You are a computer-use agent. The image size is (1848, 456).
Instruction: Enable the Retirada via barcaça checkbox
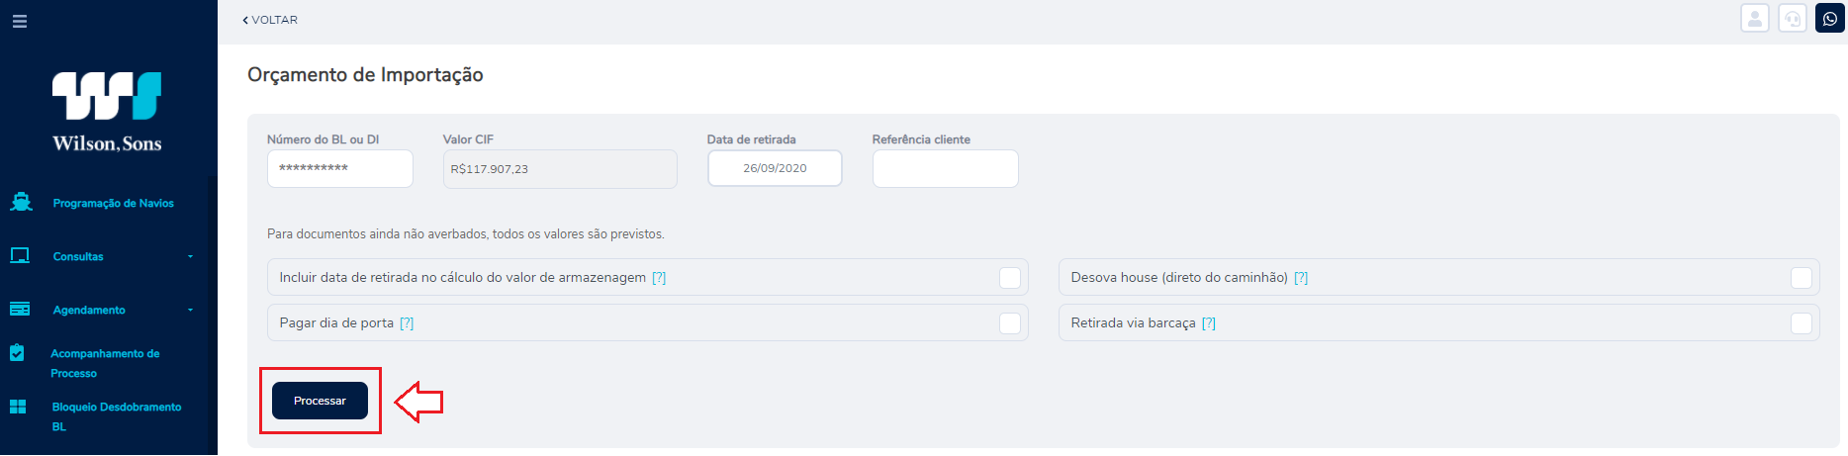[1801, 323]
